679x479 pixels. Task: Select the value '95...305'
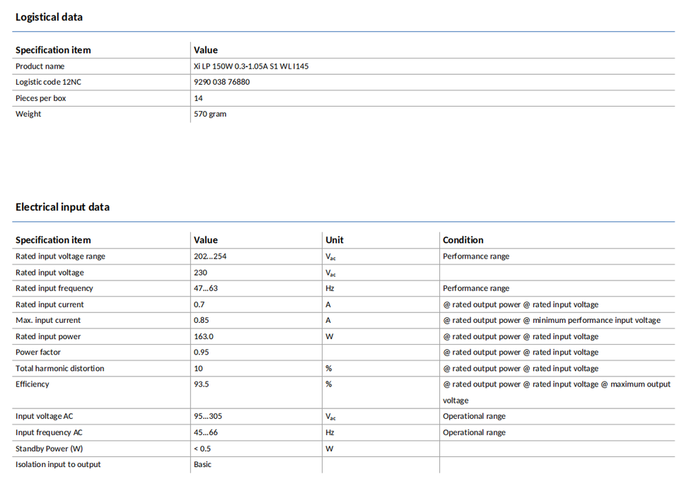(x=208, y=416)
